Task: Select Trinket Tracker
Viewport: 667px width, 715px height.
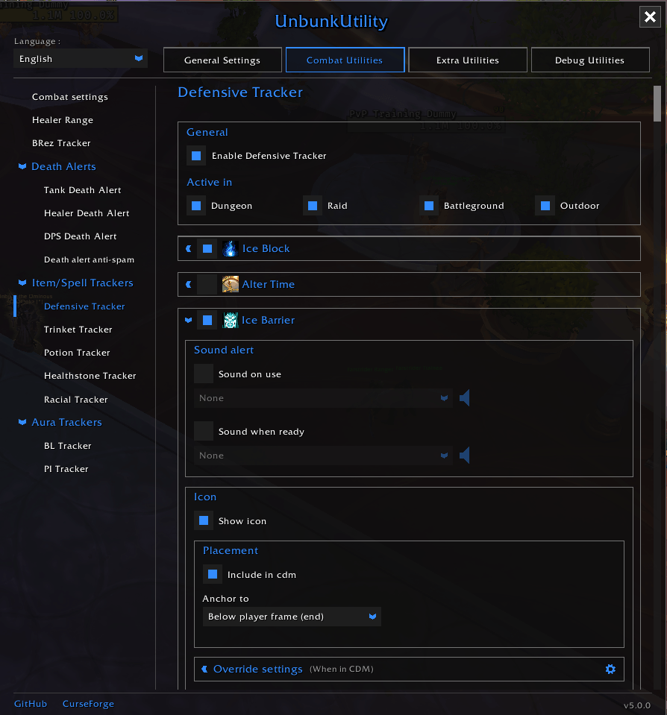Action: (78, 330)
